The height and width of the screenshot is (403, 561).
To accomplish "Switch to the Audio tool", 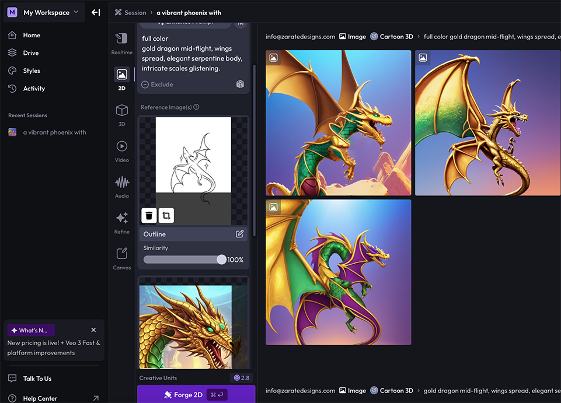I will [x=121, y=187].
